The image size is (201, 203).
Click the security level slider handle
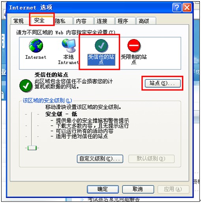32,148
